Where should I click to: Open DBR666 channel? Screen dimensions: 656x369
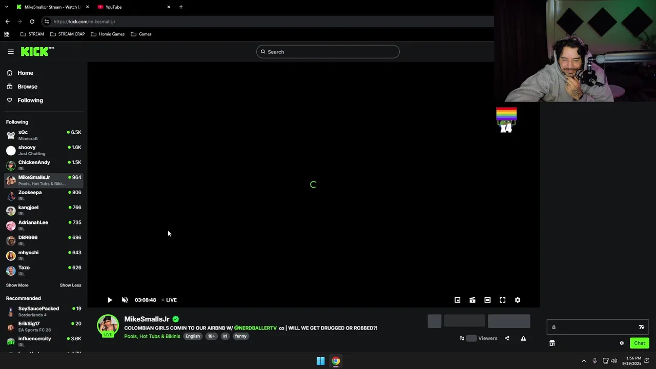tap(44, 240)
